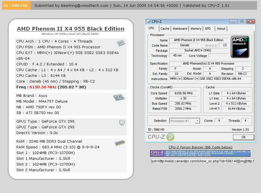Click the Submitted by Beerking@vmodtech.com text
The height and width of the screenshot is (193, 261).
[x=71, y=5]
